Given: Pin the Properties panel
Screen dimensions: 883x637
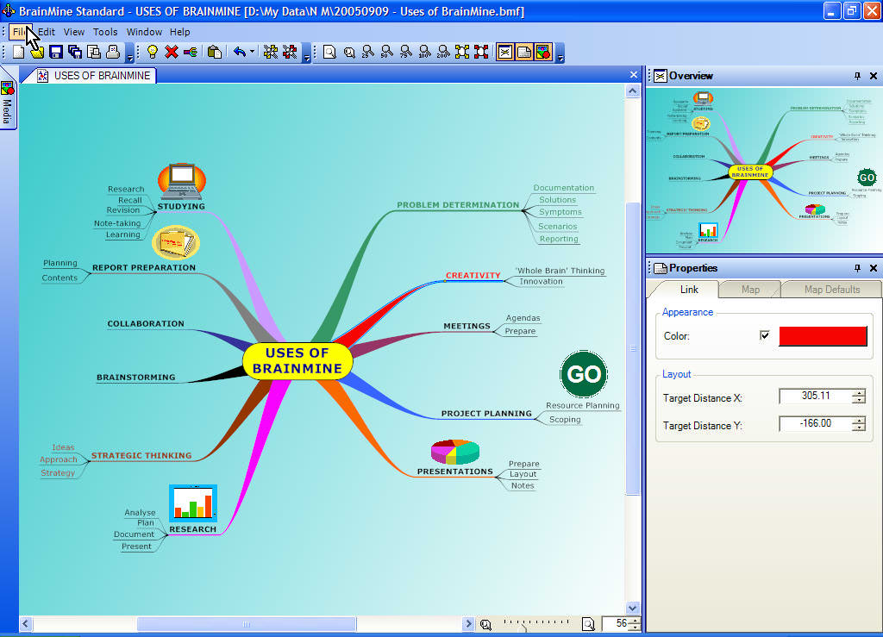Looking at the screenshot, I should pyautogui.click(x=858, y=268).
